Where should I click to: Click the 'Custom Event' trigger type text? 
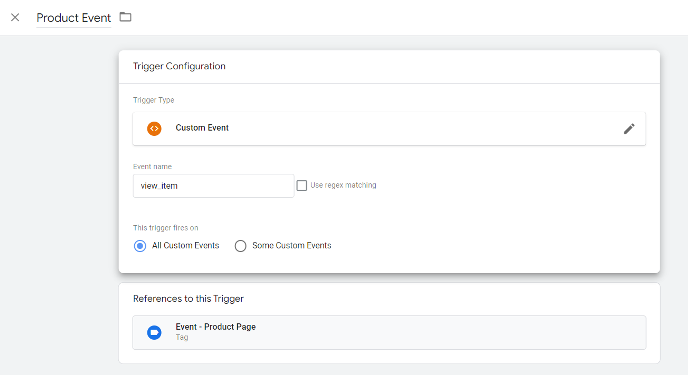202,128
